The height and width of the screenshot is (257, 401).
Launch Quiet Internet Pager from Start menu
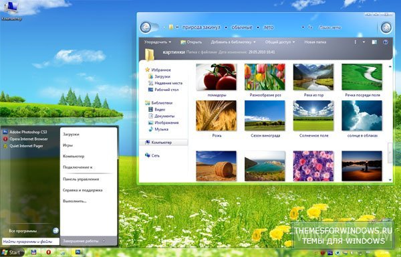pos(23,146)
